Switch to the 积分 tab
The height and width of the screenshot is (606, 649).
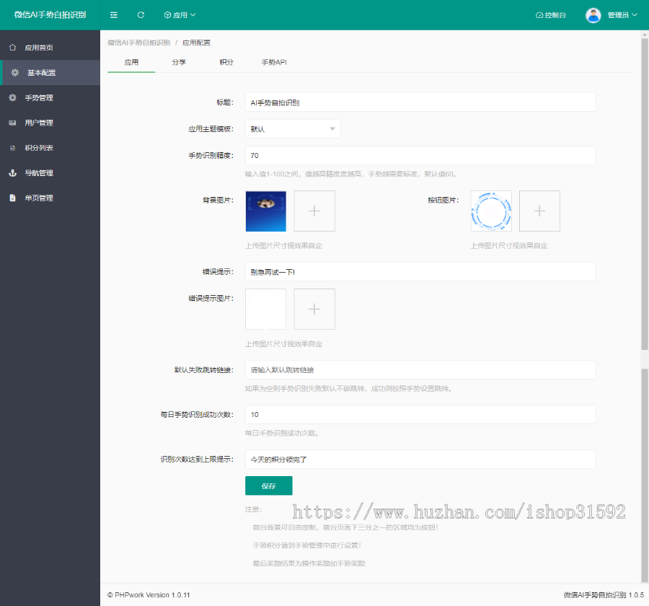click(226, 62)
